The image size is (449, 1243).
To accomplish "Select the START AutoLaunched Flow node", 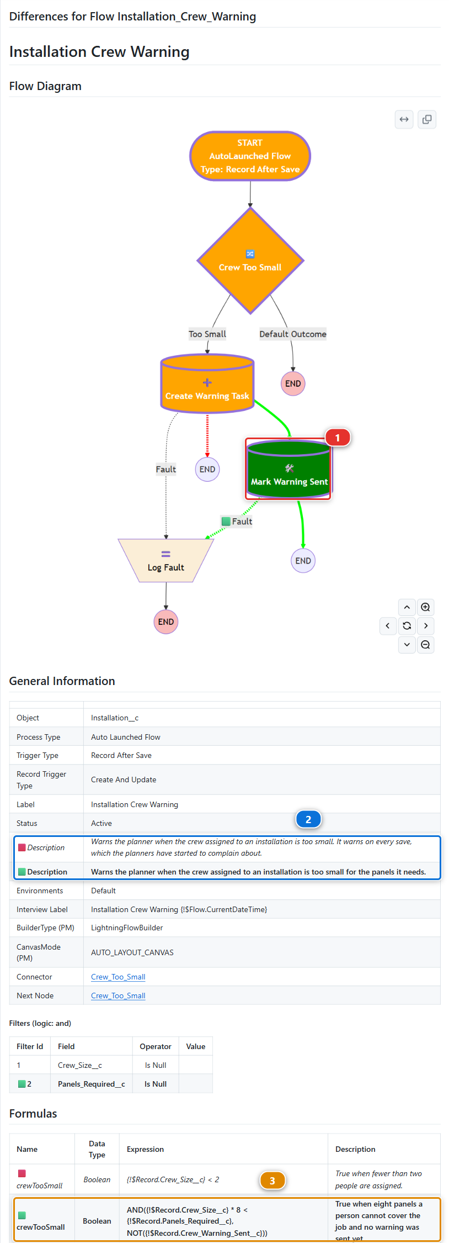I will (x=250, y=156).
